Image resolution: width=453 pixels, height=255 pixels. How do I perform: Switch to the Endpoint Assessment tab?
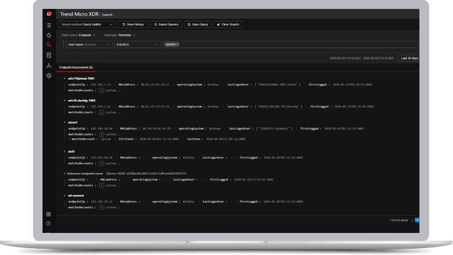coord(76,68)
